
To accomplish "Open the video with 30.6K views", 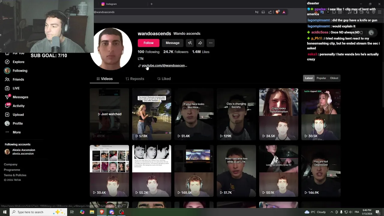I will 109,171.
